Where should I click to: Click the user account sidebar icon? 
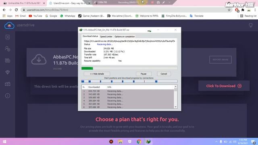[8, 49]
